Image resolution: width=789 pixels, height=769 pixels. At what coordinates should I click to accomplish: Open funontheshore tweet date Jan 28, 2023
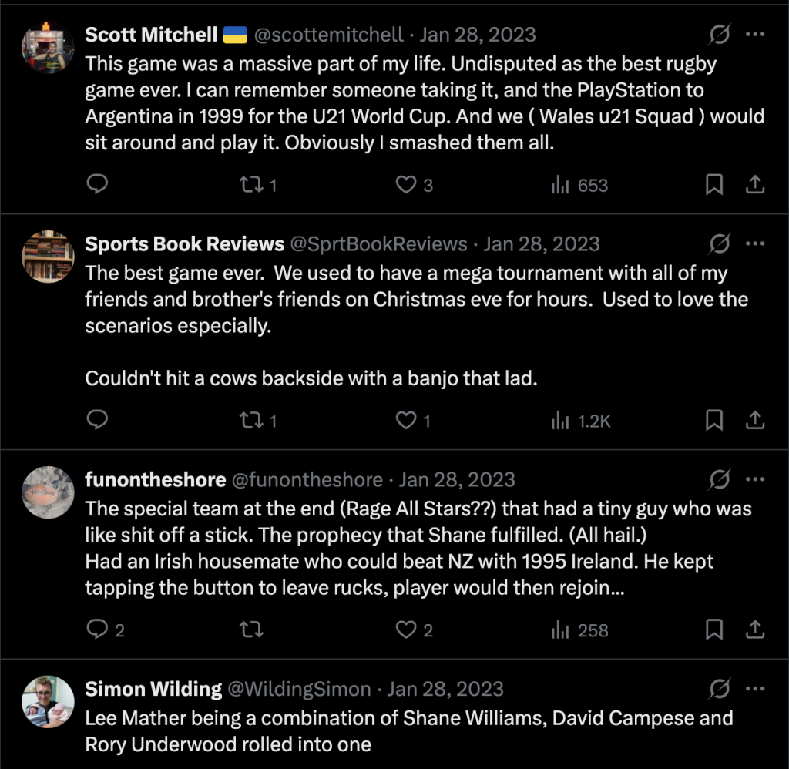tap(457, 479)
